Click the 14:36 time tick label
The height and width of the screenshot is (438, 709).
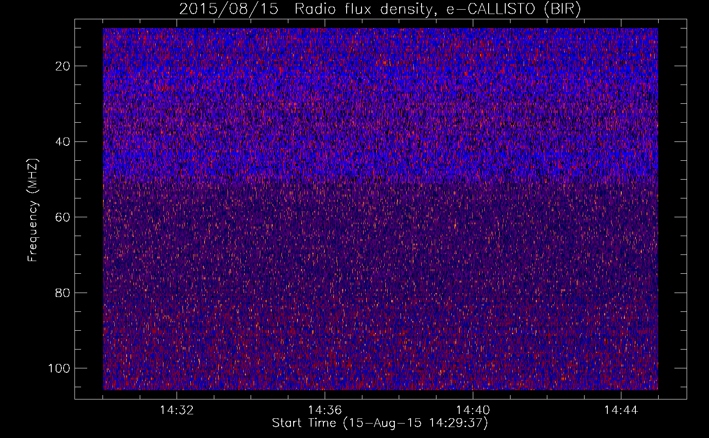point(325,410)
